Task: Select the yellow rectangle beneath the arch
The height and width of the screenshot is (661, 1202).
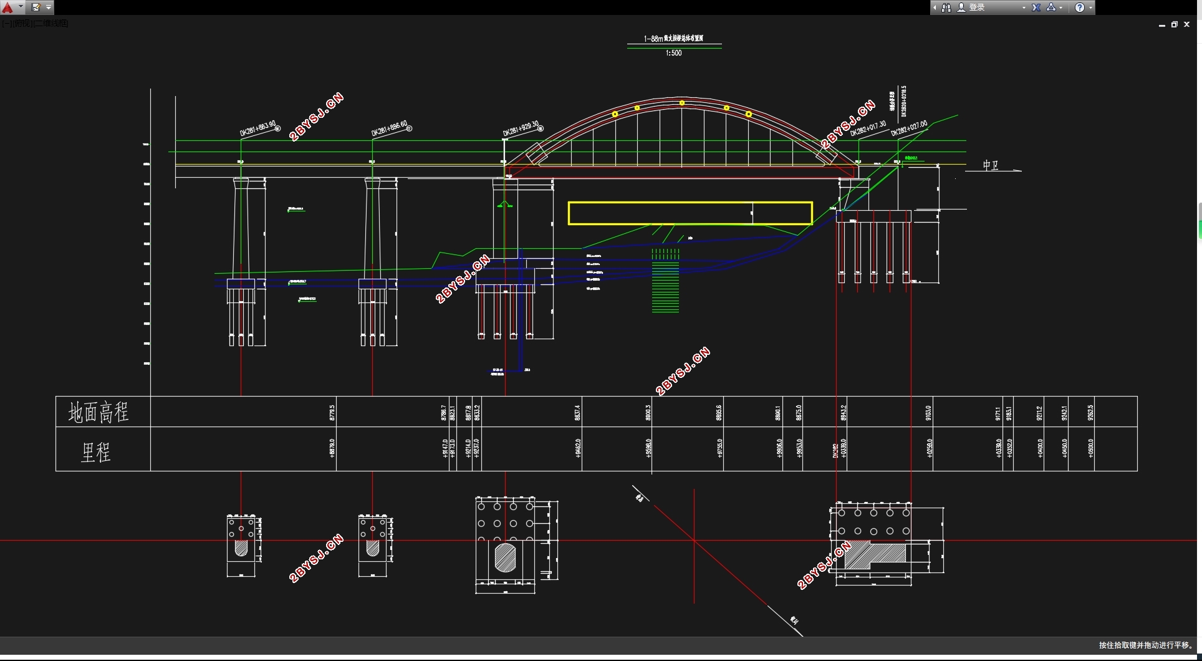Action: pyautogui.click(x=690, y=213)
